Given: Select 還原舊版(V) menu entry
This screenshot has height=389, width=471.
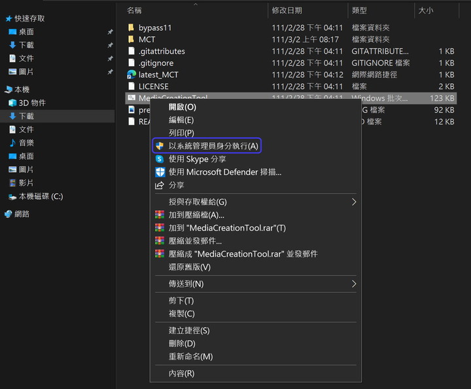Looking at the screenshot, I should coord(255,267).
